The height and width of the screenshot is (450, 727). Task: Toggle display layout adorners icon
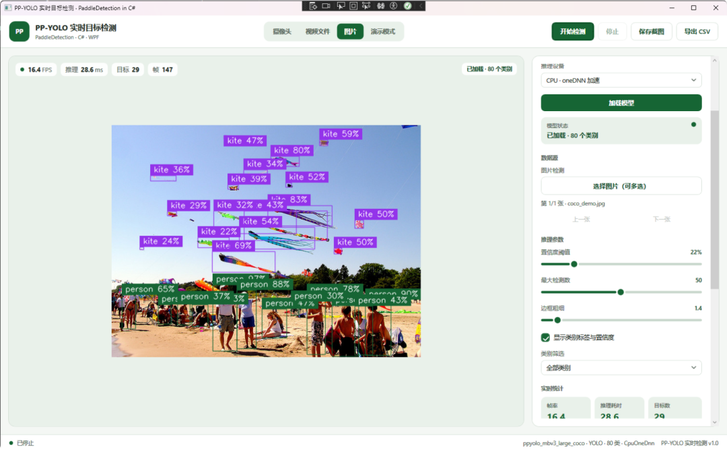tap(353, 6)
